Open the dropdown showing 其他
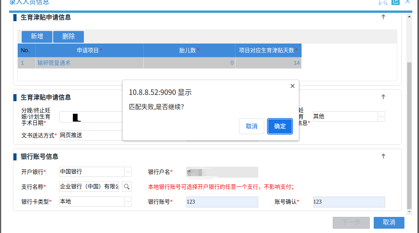Viewport: 419px width, 233px height. point(381,116)
